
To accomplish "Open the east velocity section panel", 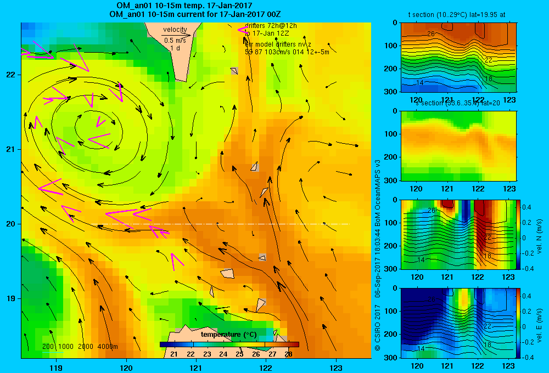I will [x=458, y=323].
